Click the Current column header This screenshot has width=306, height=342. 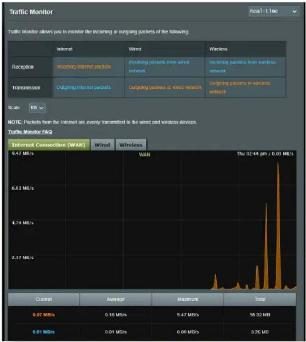pyautogui.click(x=44, y=299)
